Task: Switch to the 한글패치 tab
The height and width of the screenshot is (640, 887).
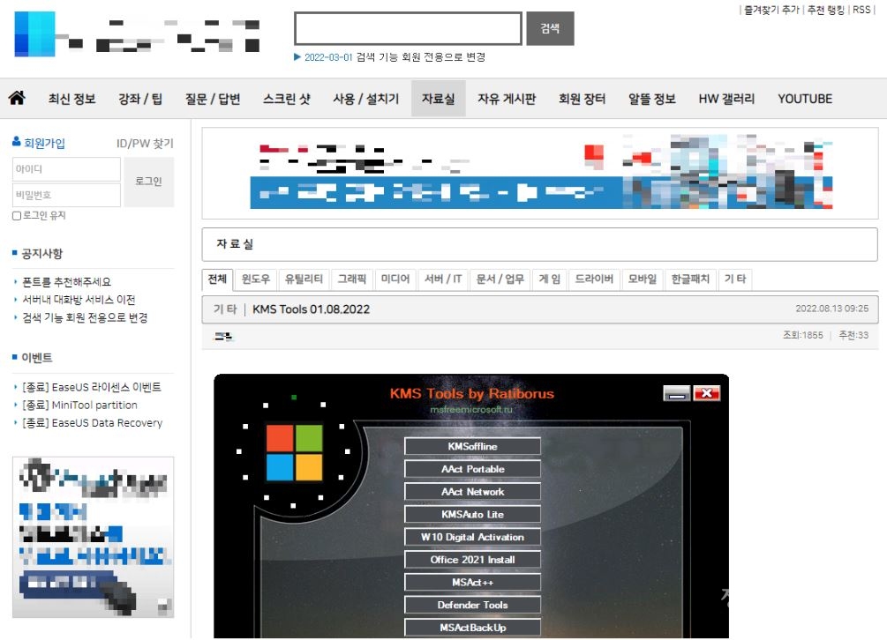Action: tap(688, 278)
